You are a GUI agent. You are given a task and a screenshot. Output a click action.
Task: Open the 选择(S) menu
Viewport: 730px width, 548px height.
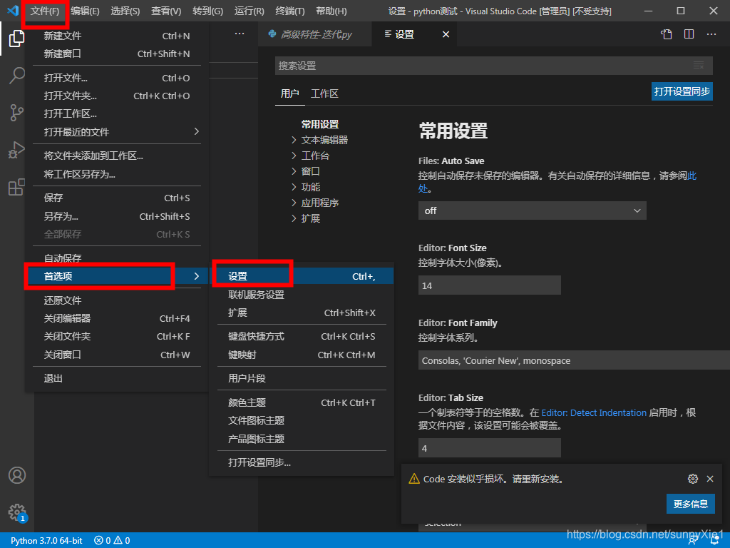[x=125, y=11]
